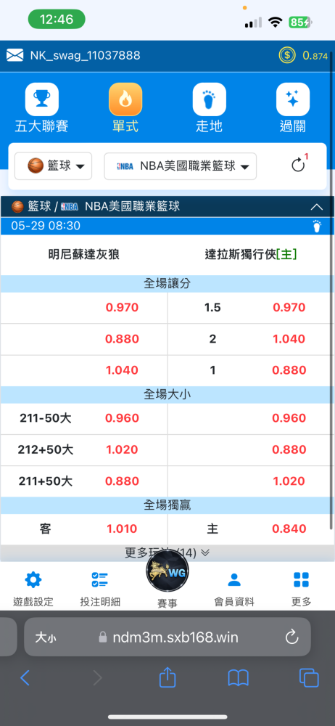The image size is (335, 726).
Task: Open the 走地 footprint icon
Action: (x=209, y=99)
